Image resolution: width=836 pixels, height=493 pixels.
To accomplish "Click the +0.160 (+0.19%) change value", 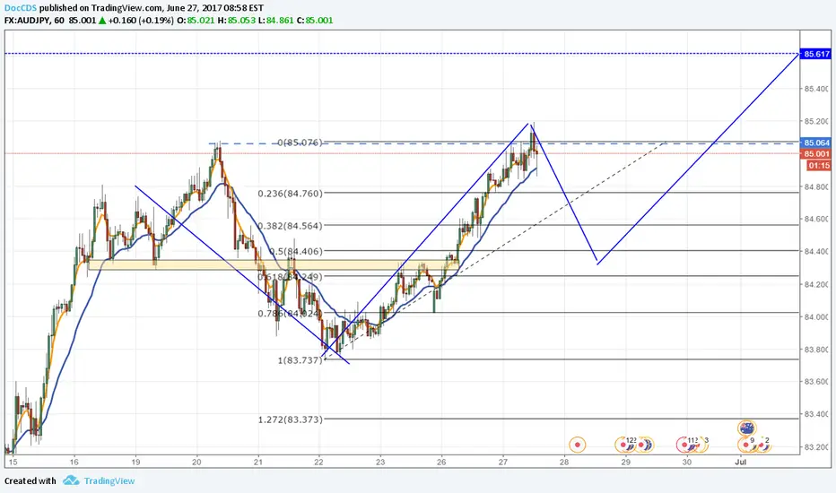I will 141,21.
